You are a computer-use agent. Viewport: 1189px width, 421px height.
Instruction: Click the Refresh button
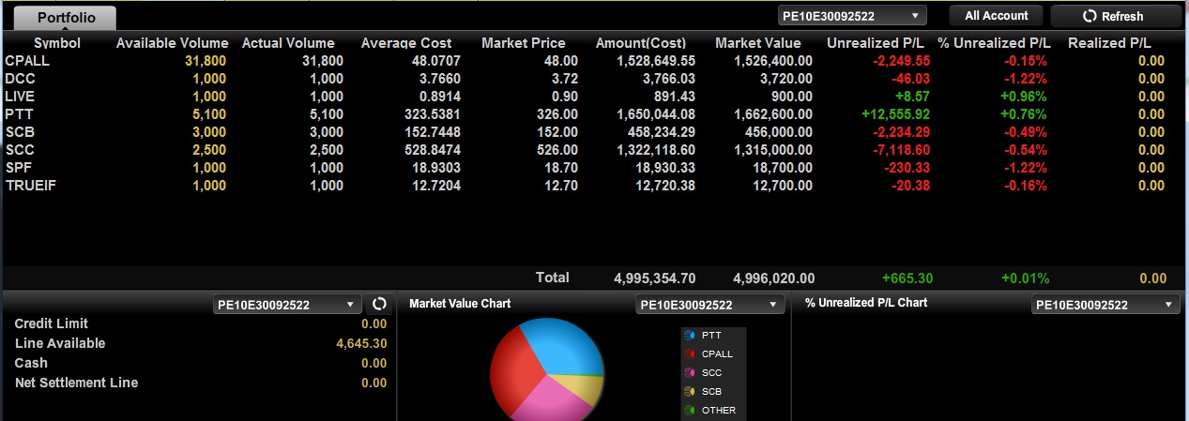[x=1115, y=16]
